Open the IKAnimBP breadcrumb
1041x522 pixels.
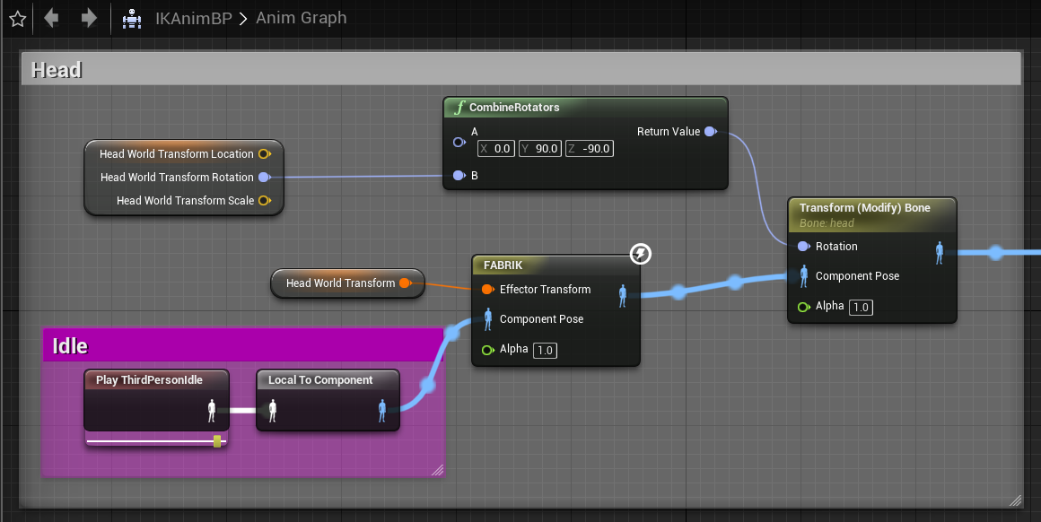(194, 18)
